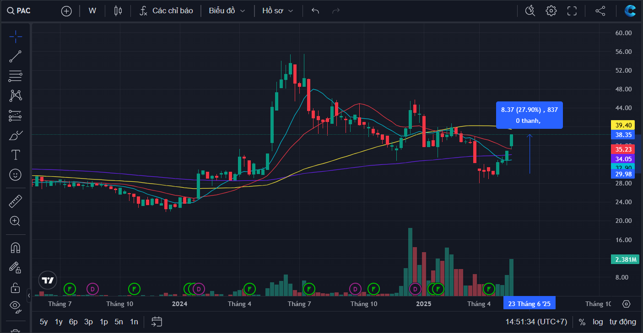Pick the text annotation tool
The height and width of the screenshot is (333, 643).
pyautogui.click(x=15, y=155)
